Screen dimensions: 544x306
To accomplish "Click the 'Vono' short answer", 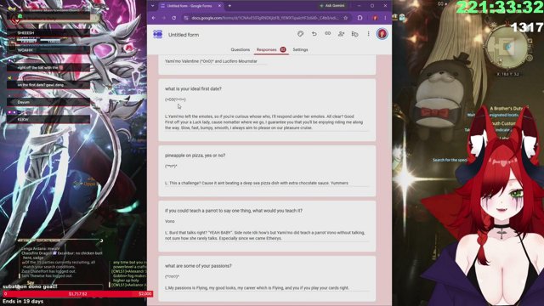I will point(170,221).
